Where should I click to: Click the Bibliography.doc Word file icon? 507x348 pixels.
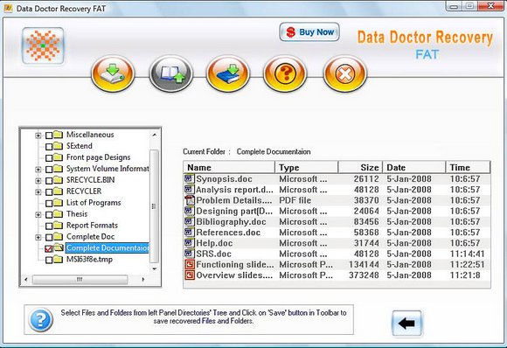point(189,221)
